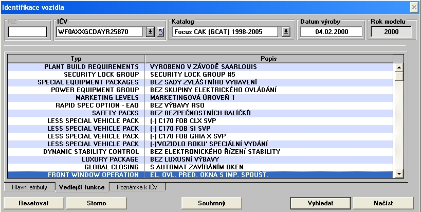Click the IČV text input field
This screenshot has width=421, height=212.
99,32
